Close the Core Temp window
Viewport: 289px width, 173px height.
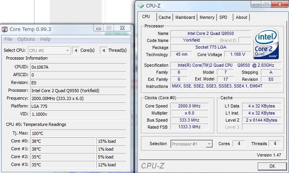coord(122,28)
